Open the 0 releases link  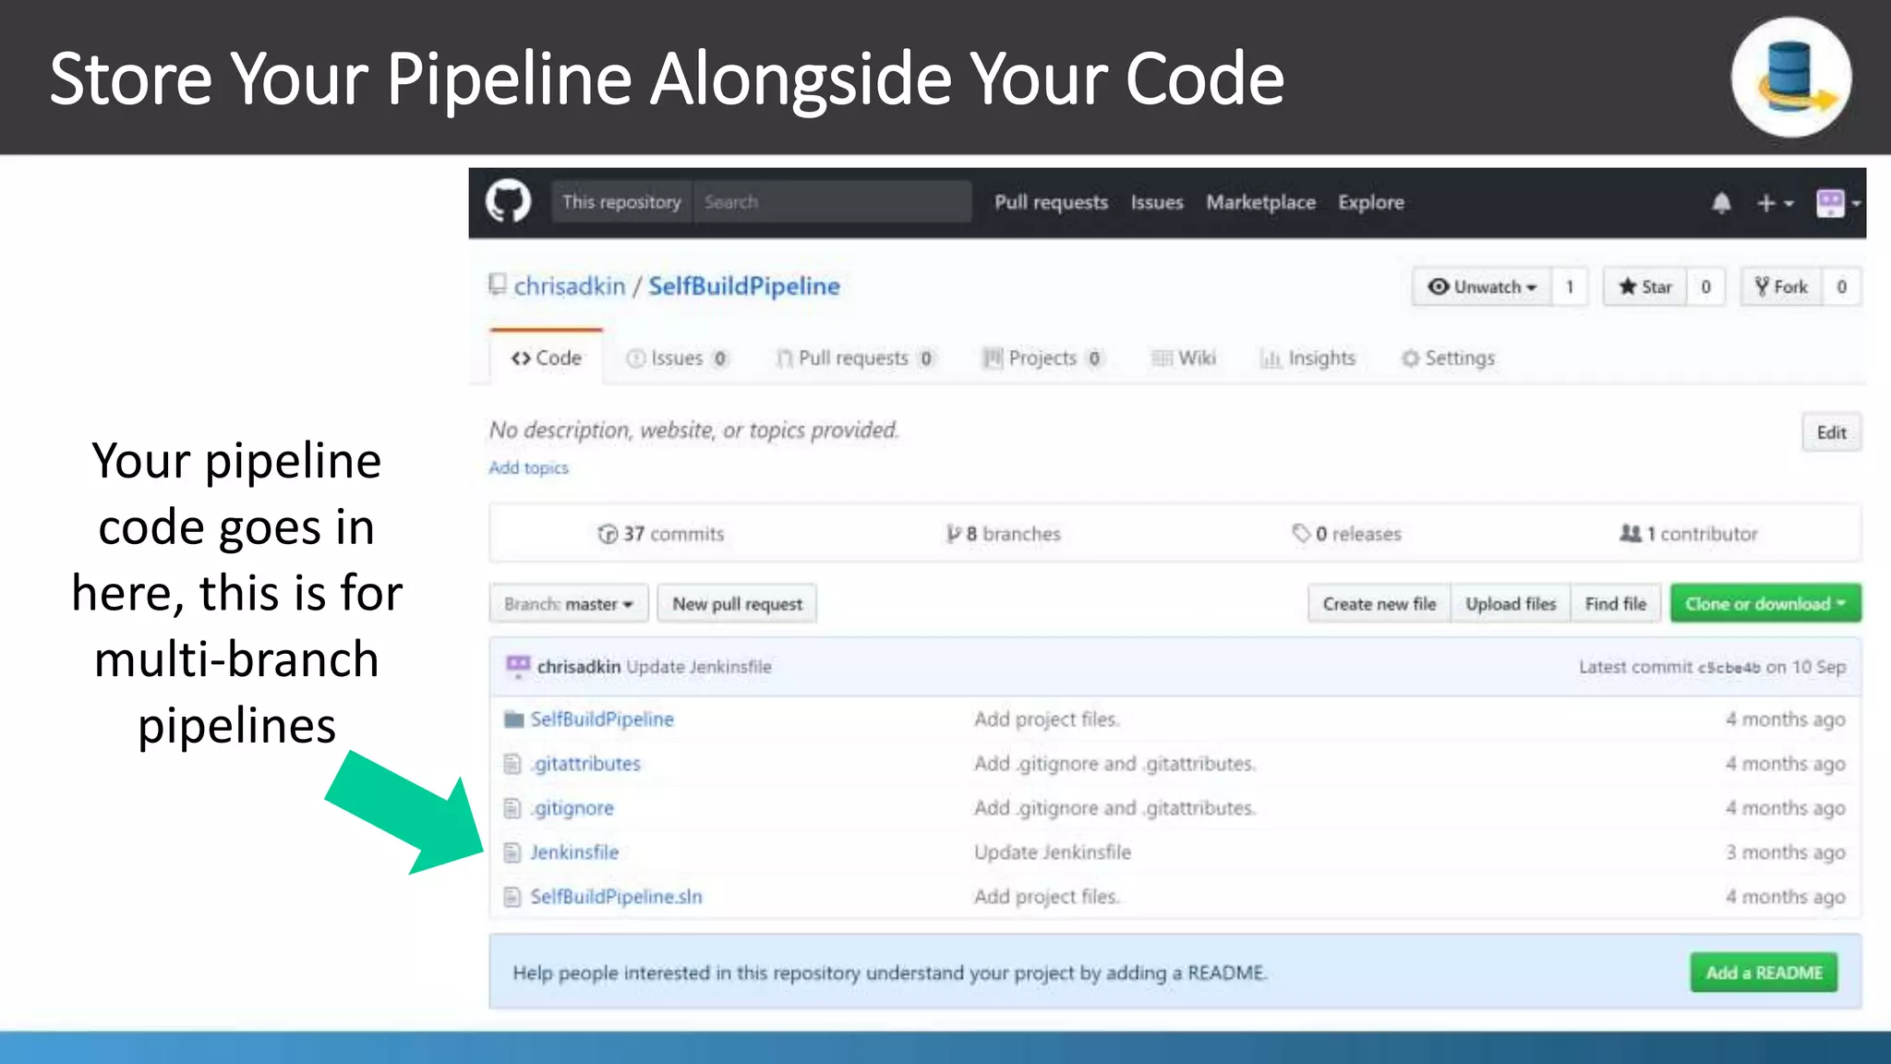[x=1346, y=534]
